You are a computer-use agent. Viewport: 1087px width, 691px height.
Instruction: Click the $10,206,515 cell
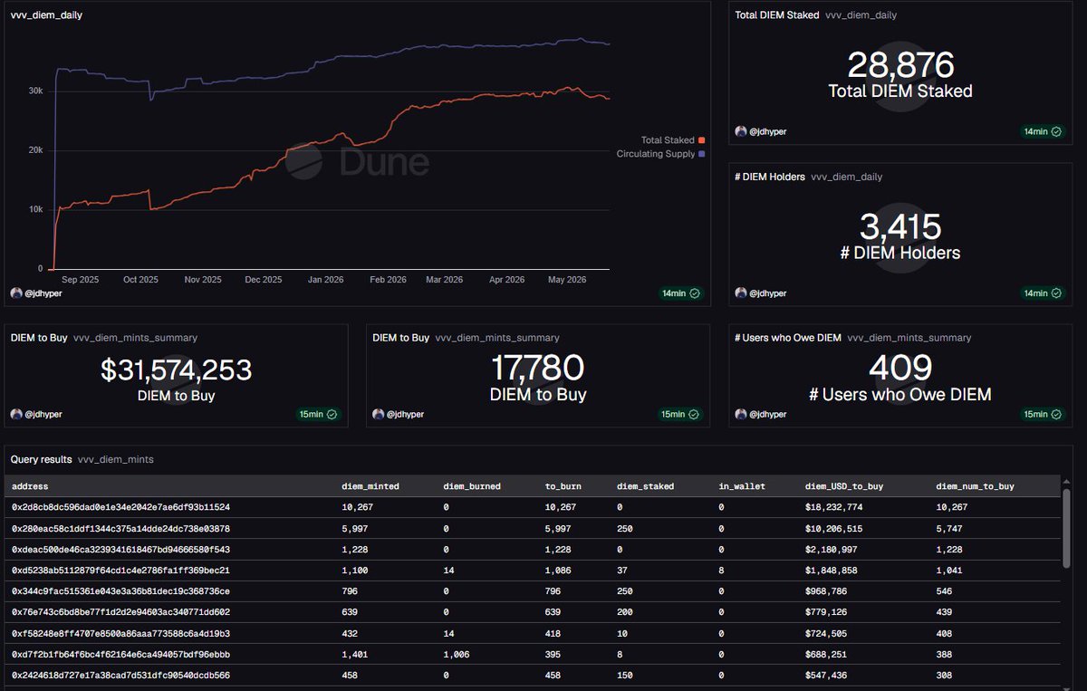tap(835, 528)
